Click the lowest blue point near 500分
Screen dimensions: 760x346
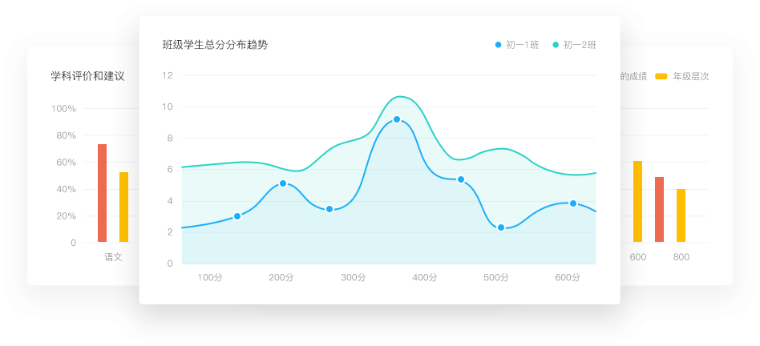coord(501,227)
